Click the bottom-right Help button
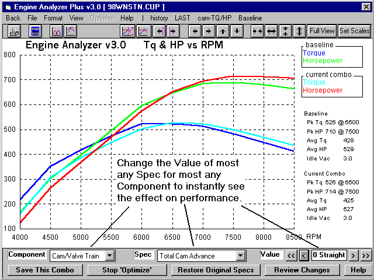374x280 pixels. (x=358, y=270)
